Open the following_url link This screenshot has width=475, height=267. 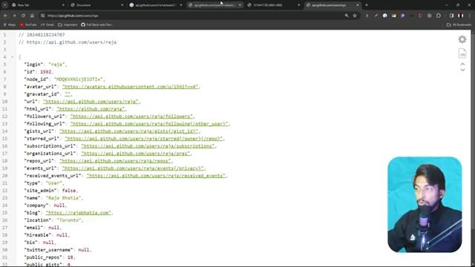149,124
